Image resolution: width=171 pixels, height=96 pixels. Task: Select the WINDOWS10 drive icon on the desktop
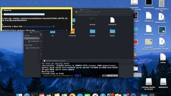coord(163,83)
